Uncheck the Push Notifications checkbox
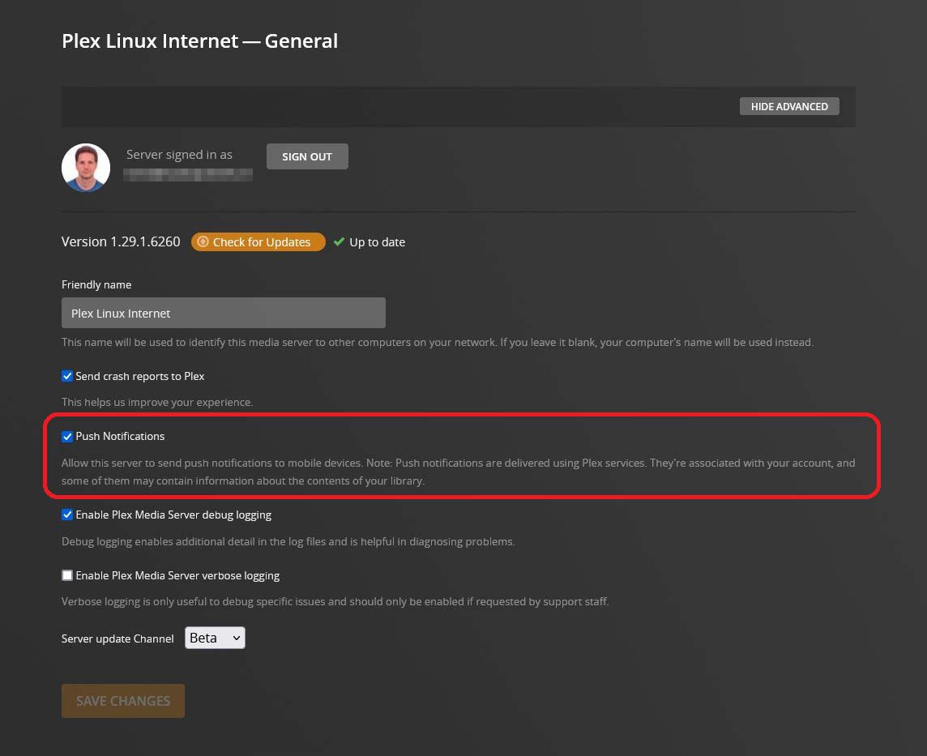This screenshot has height=756, width=927. pyautogui.click(x=67, y=436)
